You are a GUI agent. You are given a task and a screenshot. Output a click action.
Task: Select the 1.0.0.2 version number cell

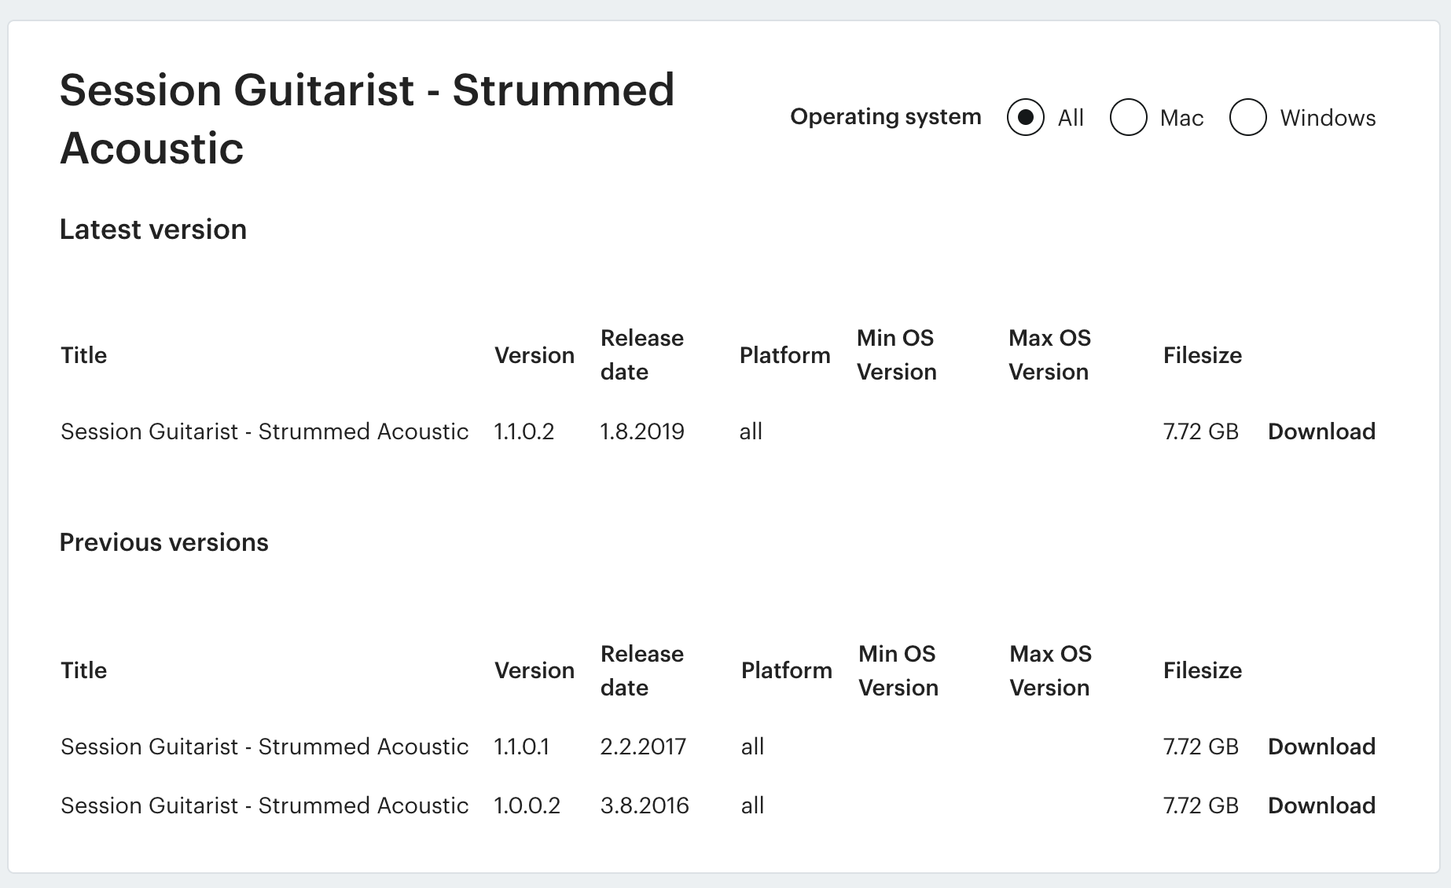(527, 805)
